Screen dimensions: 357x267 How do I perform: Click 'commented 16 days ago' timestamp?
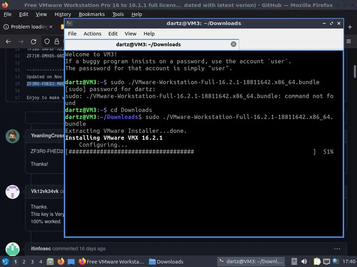tap(79, 249)
